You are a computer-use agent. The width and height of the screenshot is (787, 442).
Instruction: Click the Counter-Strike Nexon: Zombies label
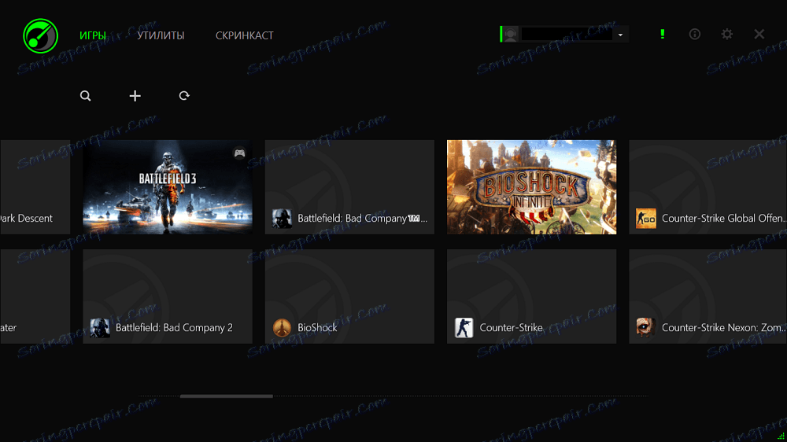pos(724,328)
